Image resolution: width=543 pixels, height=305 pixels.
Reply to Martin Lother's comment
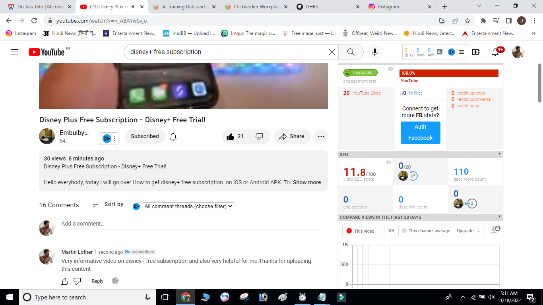click(x=97, y=281)
